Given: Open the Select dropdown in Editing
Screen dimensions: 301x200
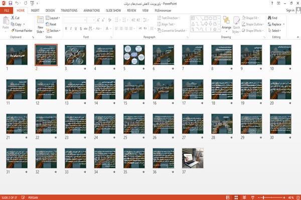Looking at the screenshot, I should click(x=274, y=31).
